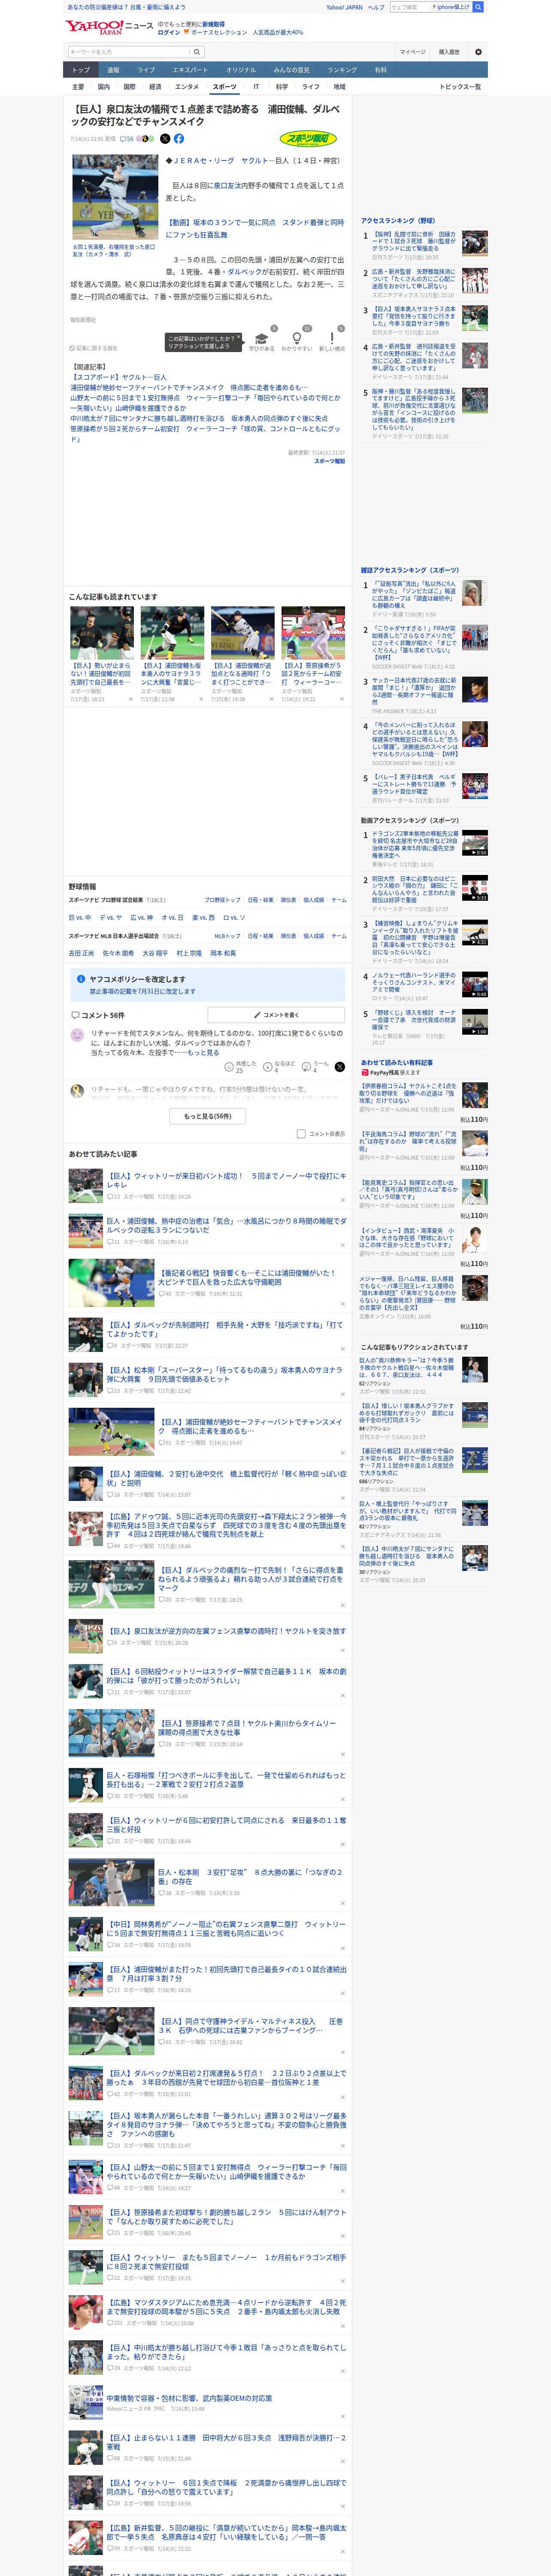
Task: Open the first commenter's pink avatar
Action: pyautogui.click(x=77, y=1035)
